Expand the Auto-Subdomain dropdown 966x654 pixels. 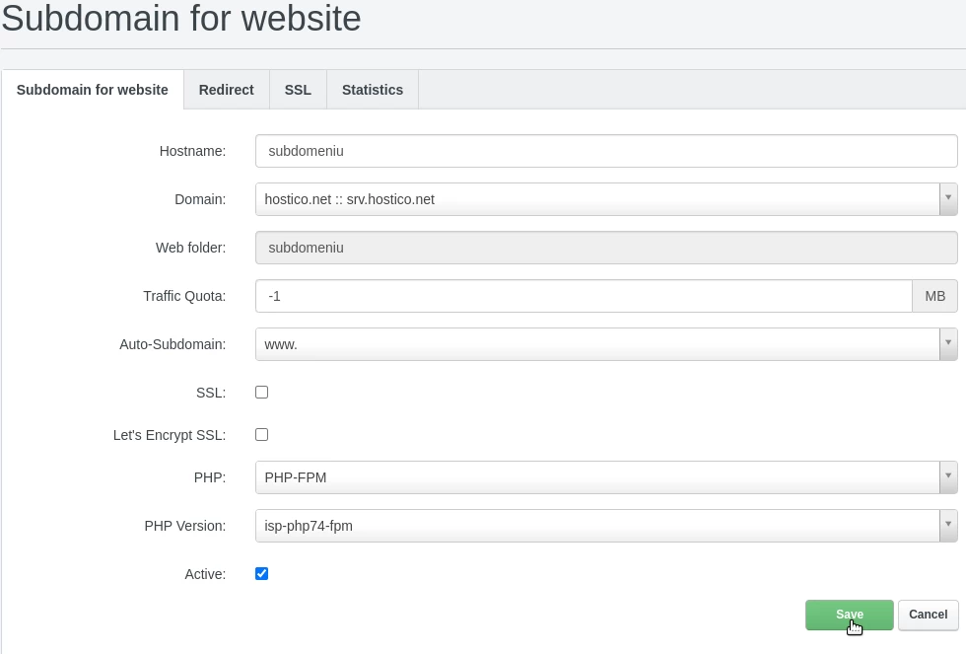[596, 344]
